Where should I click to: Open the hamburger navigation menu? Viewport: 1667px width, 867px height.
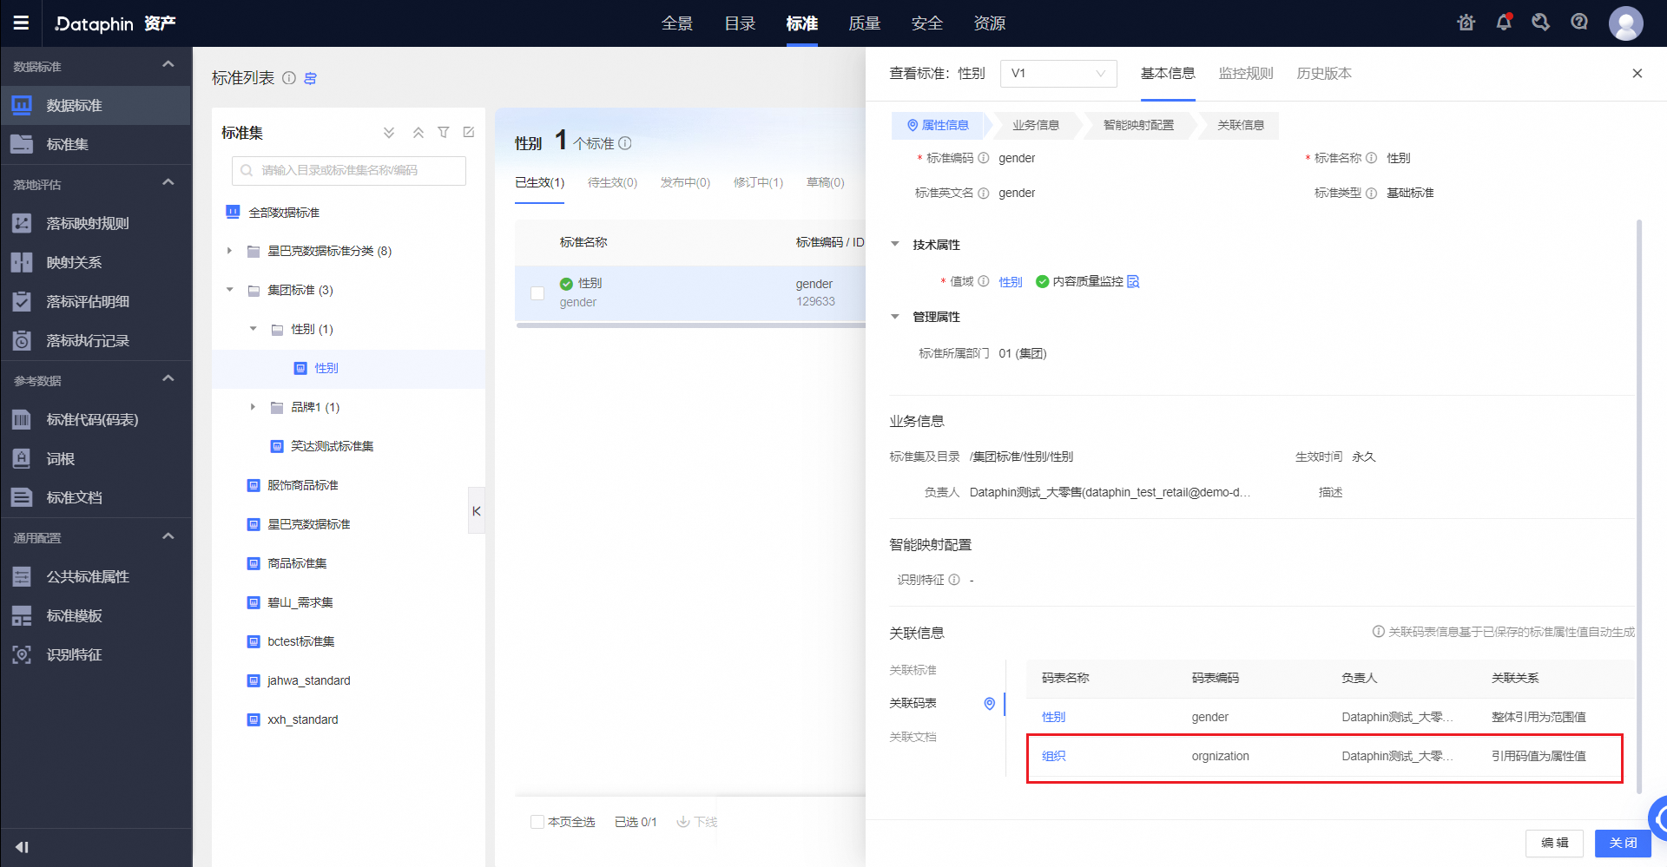22,23
